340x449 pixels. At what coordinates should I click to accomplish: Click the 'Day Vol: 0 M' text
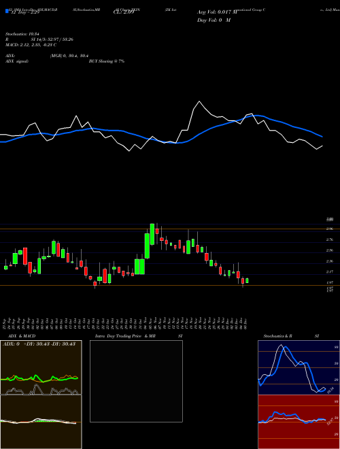point(214,20)
